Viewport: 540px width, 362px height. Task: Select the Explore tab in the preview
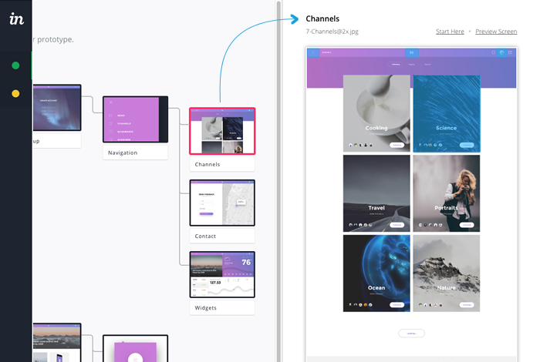coord(427,64)
